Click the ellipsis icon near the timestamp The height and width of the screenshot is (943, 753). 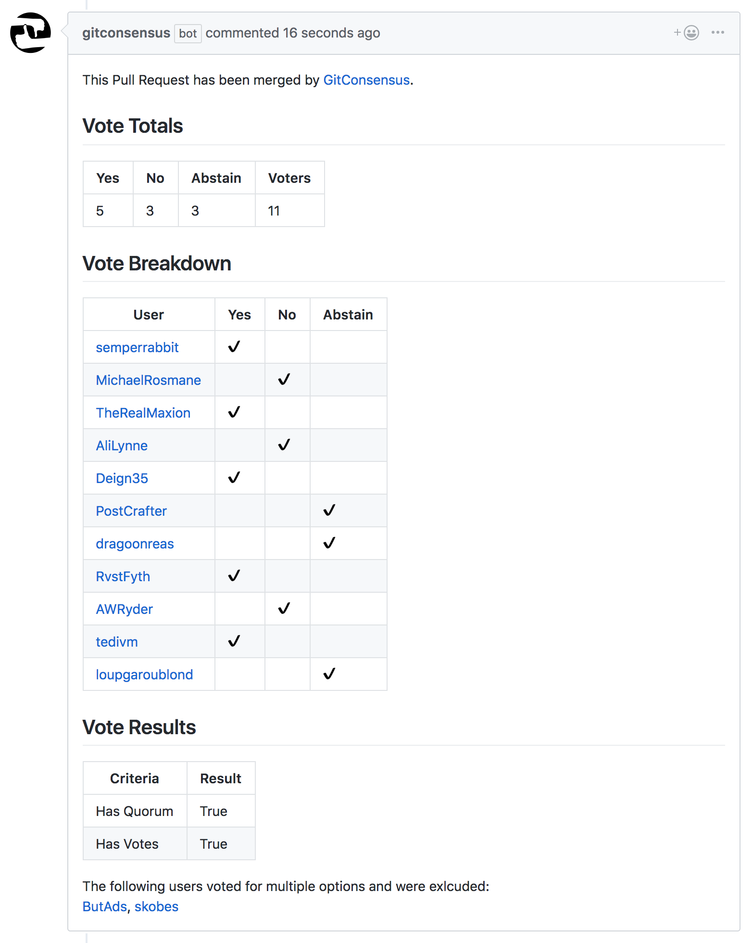click(x=717, y=33)
